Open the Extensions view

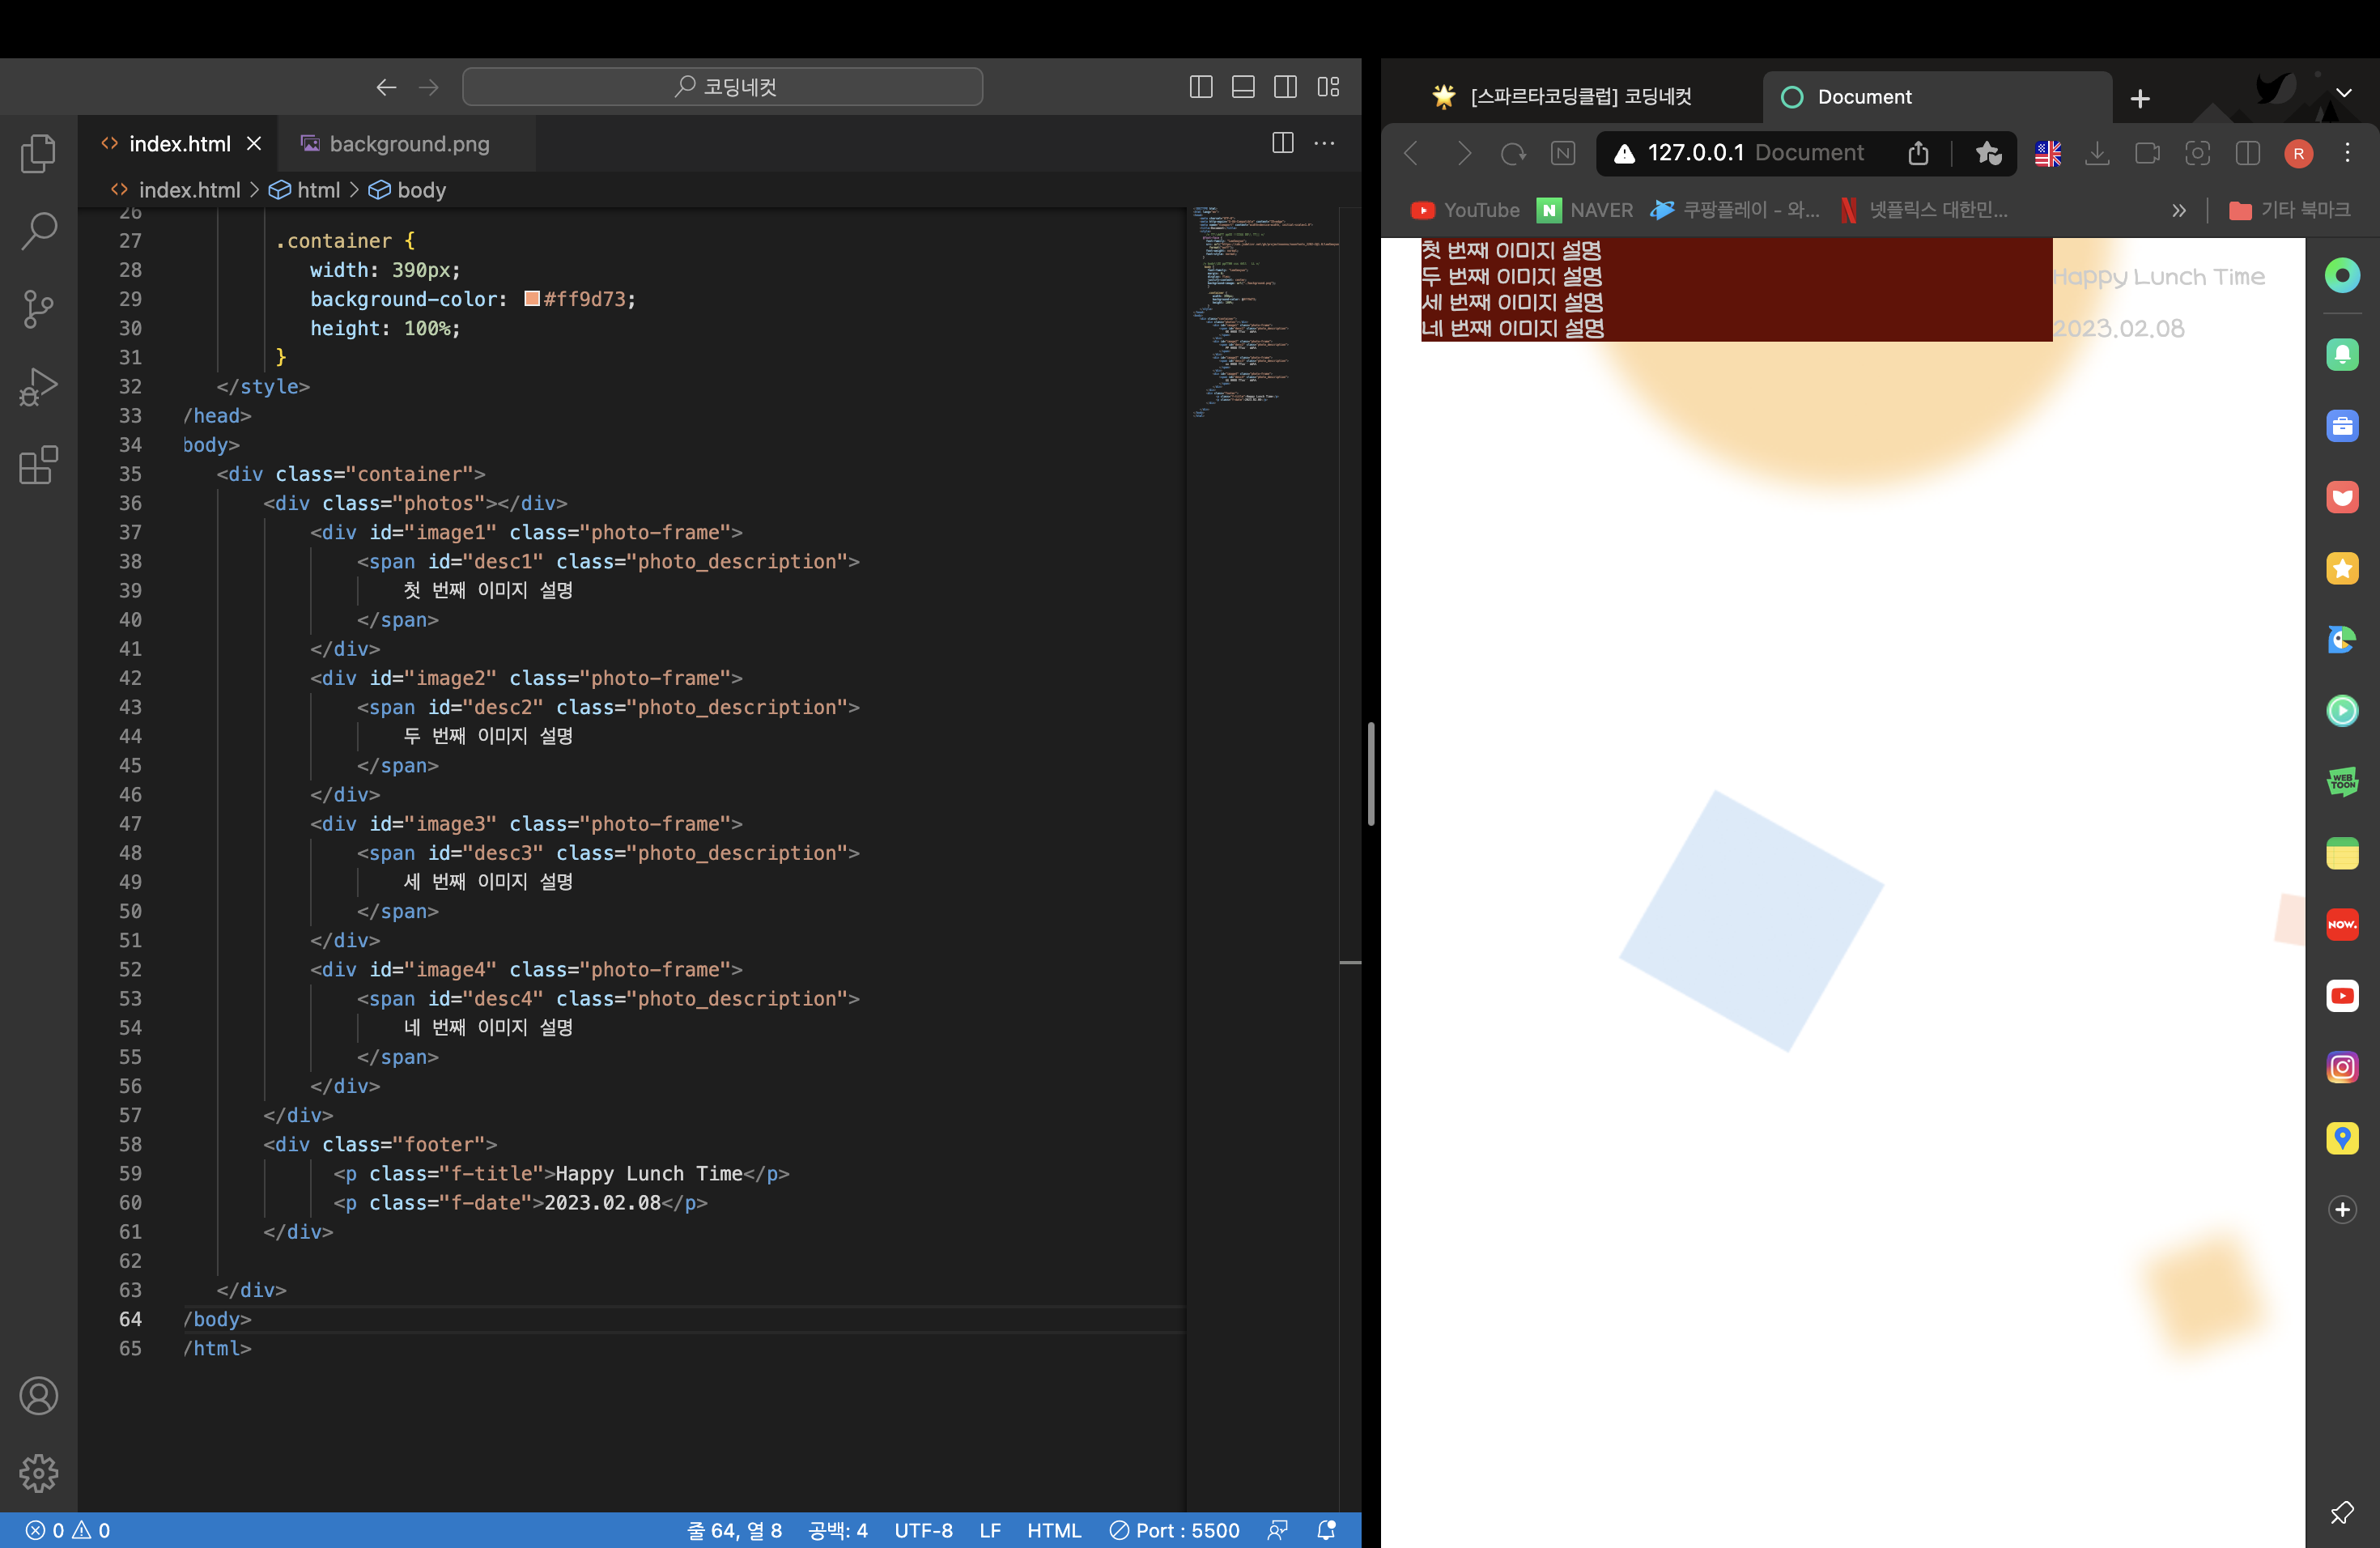coord(38,465)
